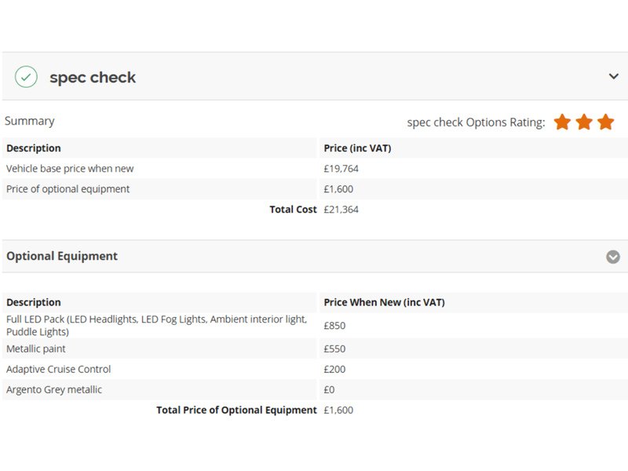Click the £850 Full LED Pack price

pos(334,326)
